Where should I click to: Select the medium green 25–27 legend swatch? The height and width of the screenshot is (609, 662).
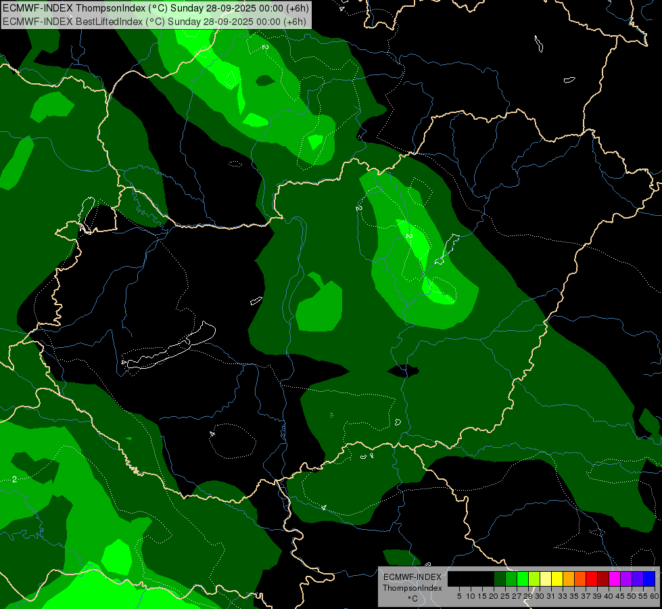click(x=511, y=579)
